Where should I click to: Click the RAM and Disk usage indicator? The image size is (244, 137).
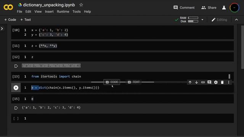189,20
